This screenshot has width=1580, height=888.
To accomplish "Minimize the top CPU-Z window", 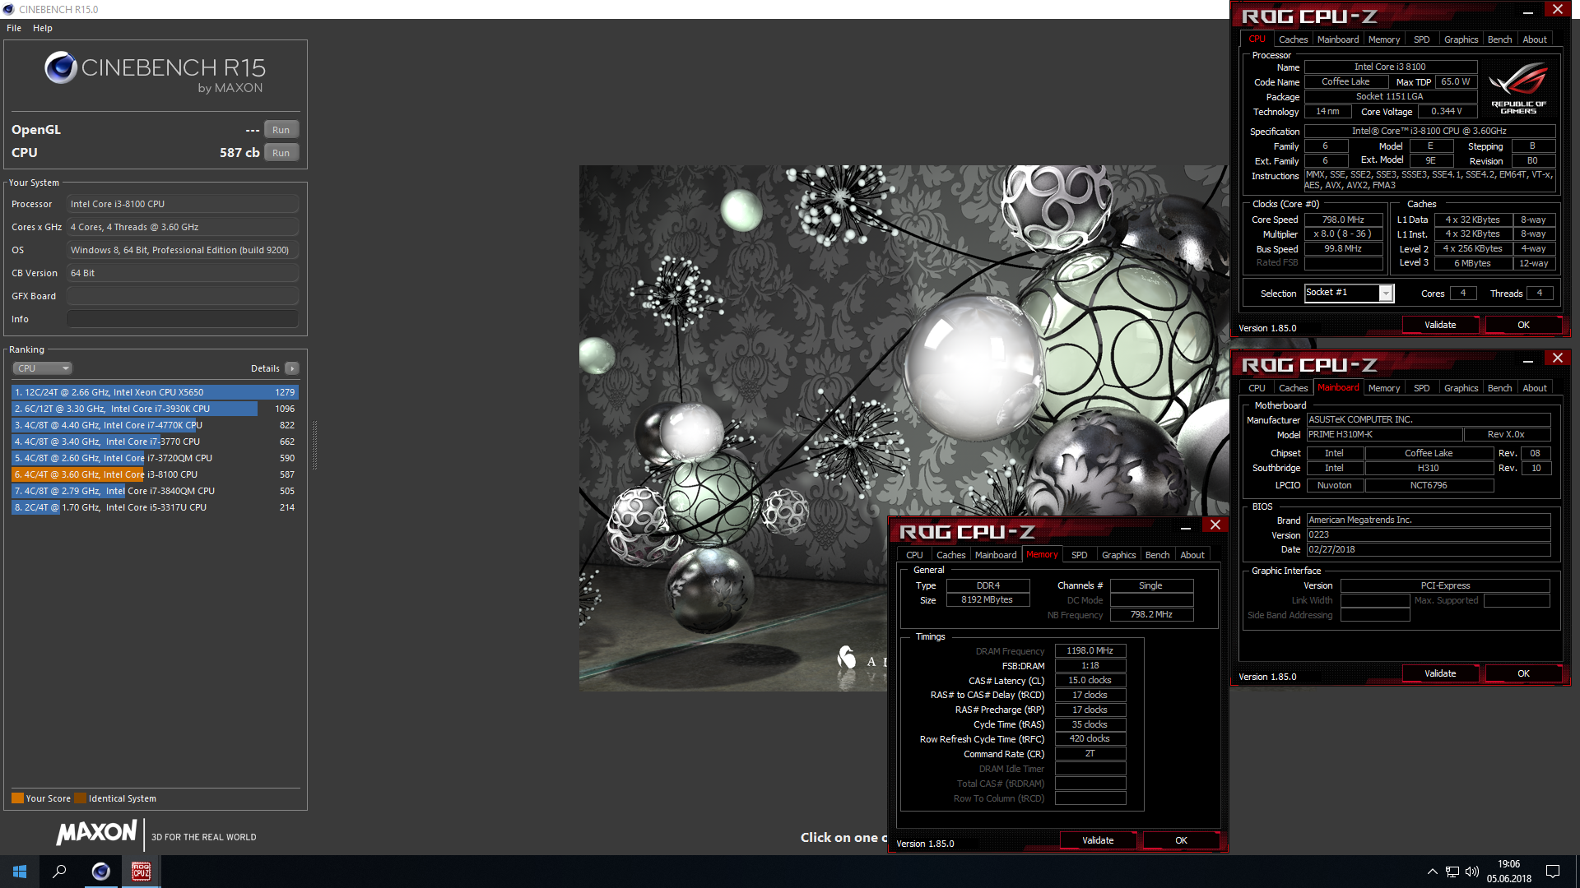I will click(x=1528, y=11).
